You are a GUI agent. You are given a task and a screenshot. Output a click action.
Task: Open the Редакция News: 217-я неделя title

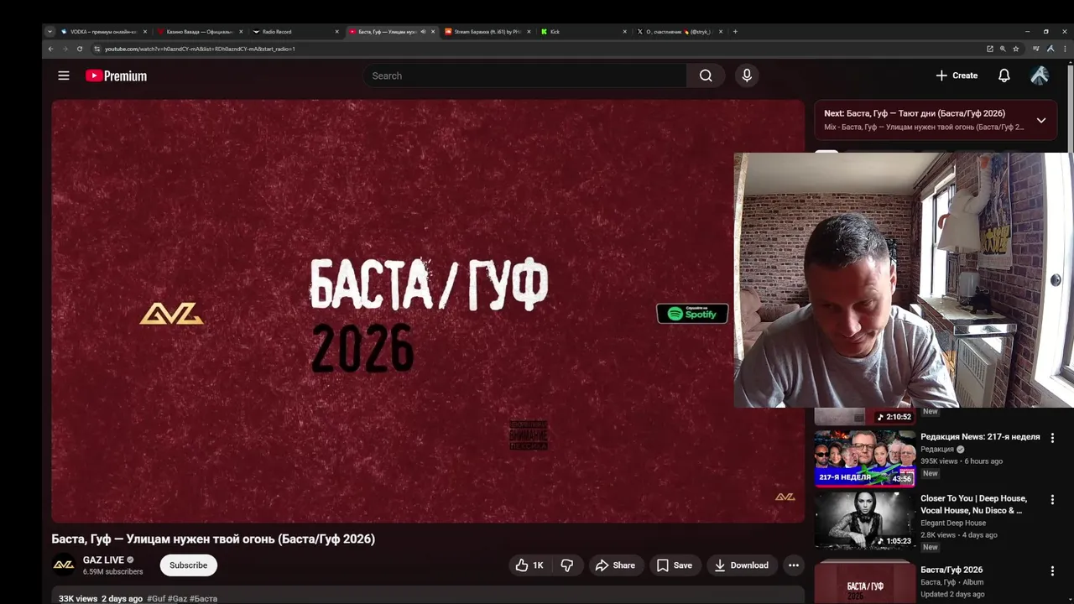pos(980,437)
